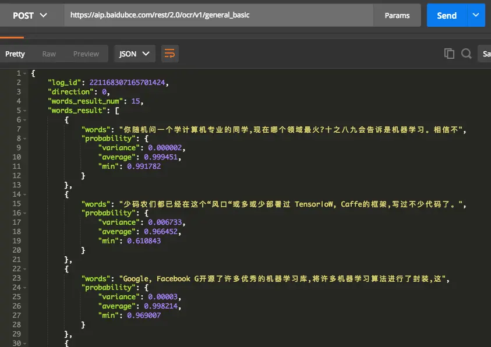
Task: Click the min value 0.610843
Action: (144, 240)
